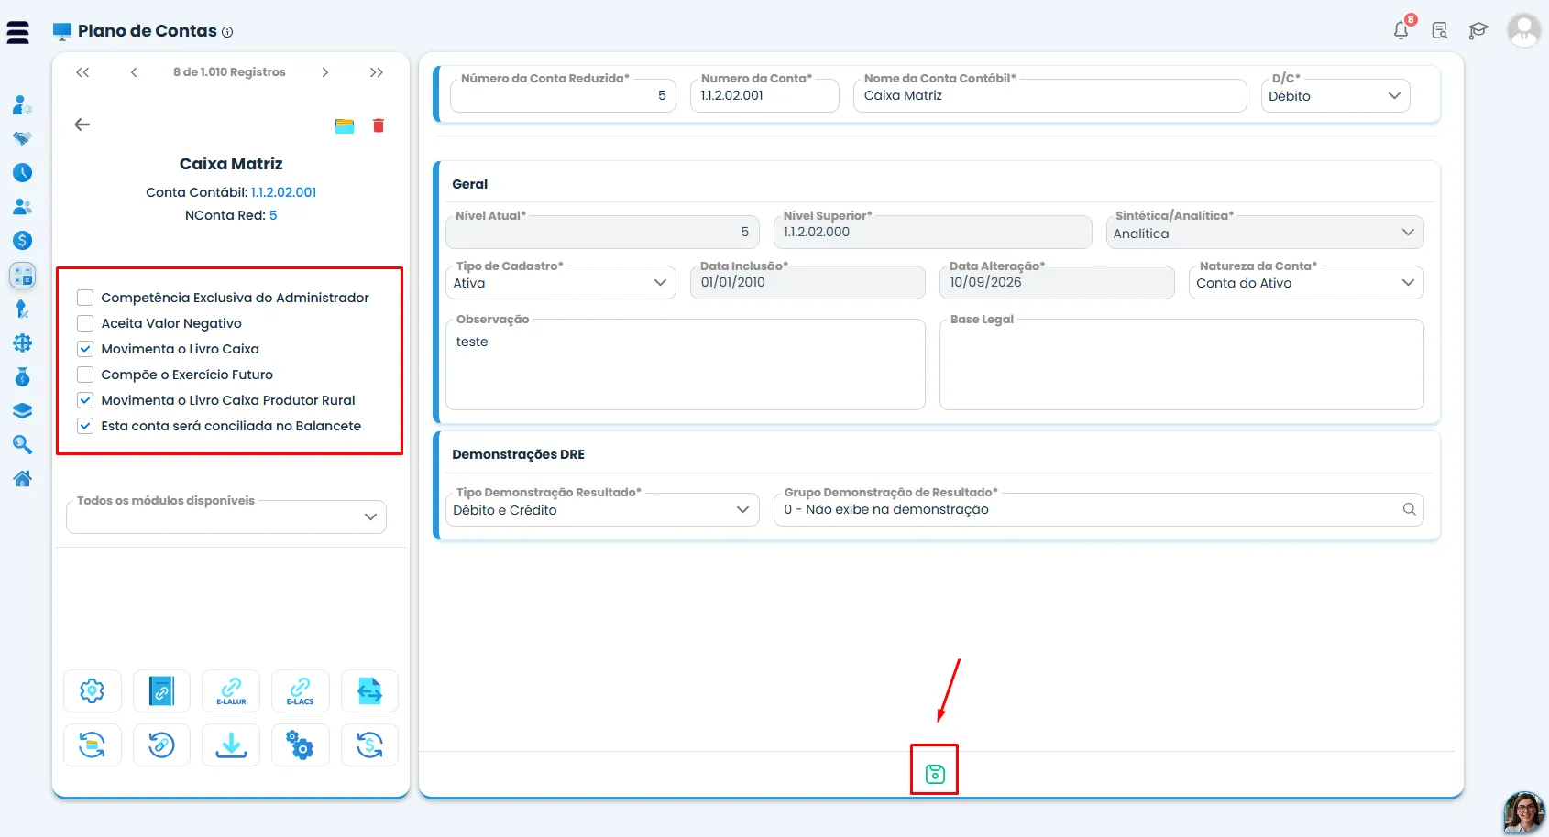Click the Observação text area
Image resolution: width=1549 pixels, height=837 pixels.
pyautogui.click(x=685, y=364)
